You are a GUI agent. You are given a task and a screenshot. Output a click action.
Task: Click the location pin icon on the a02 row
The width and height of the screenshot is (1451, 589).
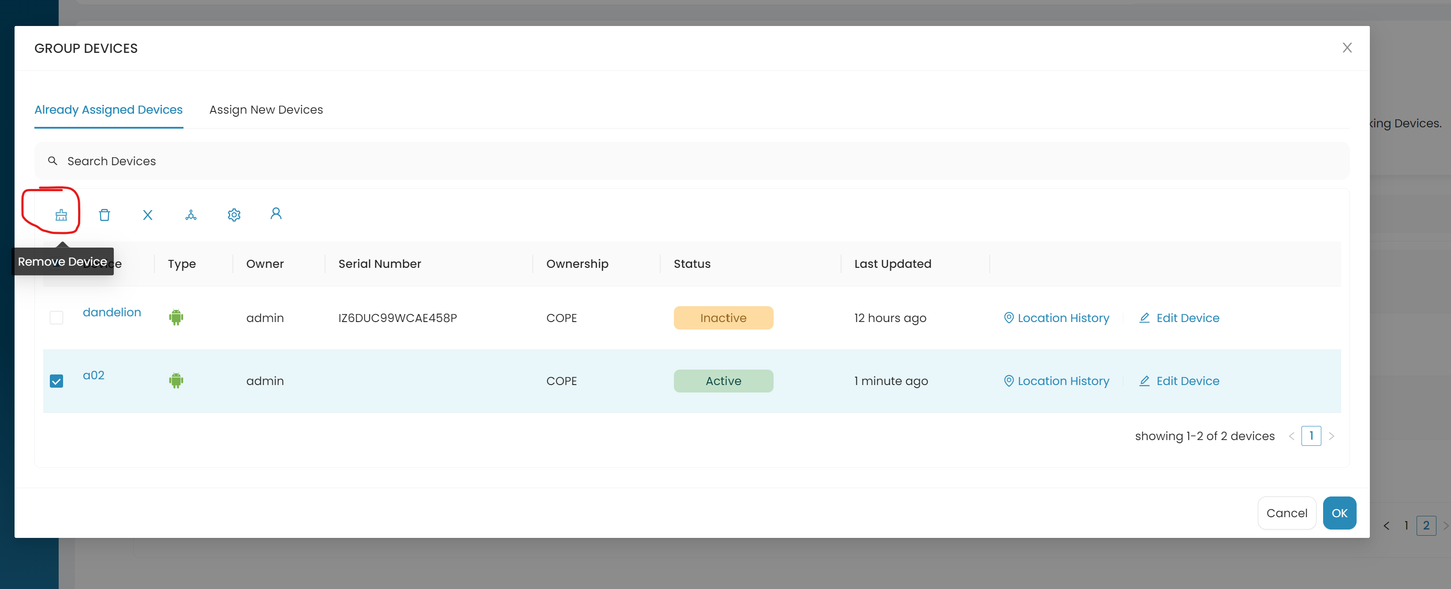[x=1009, y=381]
